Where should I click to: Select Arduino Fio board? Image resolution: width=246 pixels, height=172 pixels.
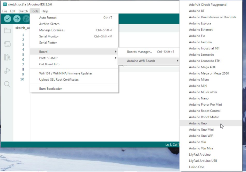tap(211, 36)
